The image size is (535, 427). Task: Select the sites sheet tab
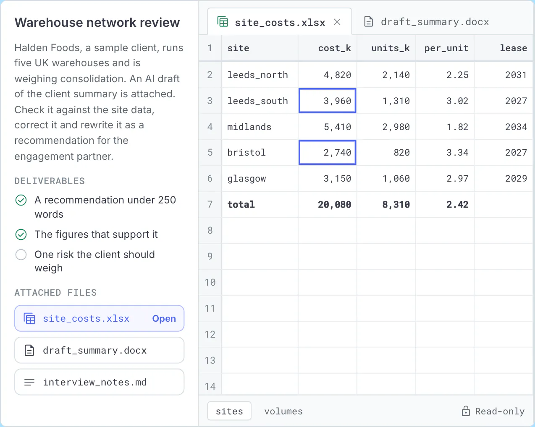click(x=229, y=411)
